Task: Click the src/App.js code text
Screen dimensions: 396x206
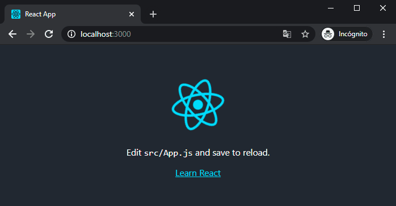Action: tap(168, 153)
